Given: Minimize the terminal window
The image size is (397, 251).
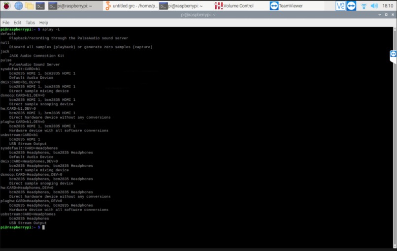Looking at the screenshot, I should point(380,15).
